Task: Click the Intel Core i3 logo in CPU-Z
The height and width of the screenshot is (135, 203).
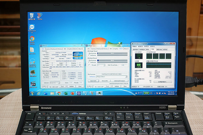Action: pos(78,55)
